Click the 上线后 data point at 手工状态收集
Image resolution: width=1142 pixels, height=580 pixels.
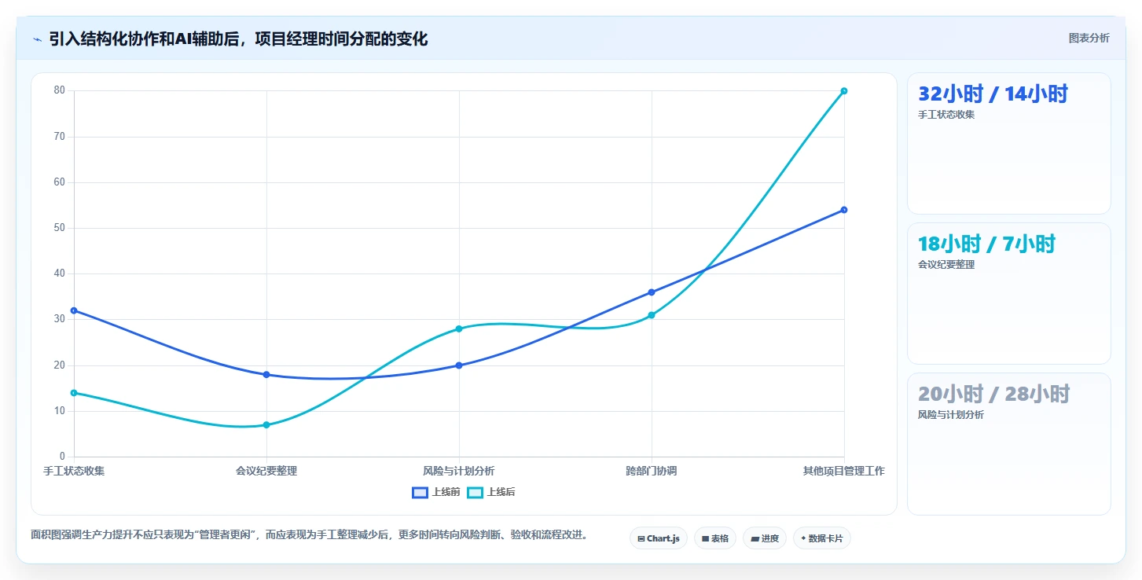pyautogui.click(x=74, y=393)
